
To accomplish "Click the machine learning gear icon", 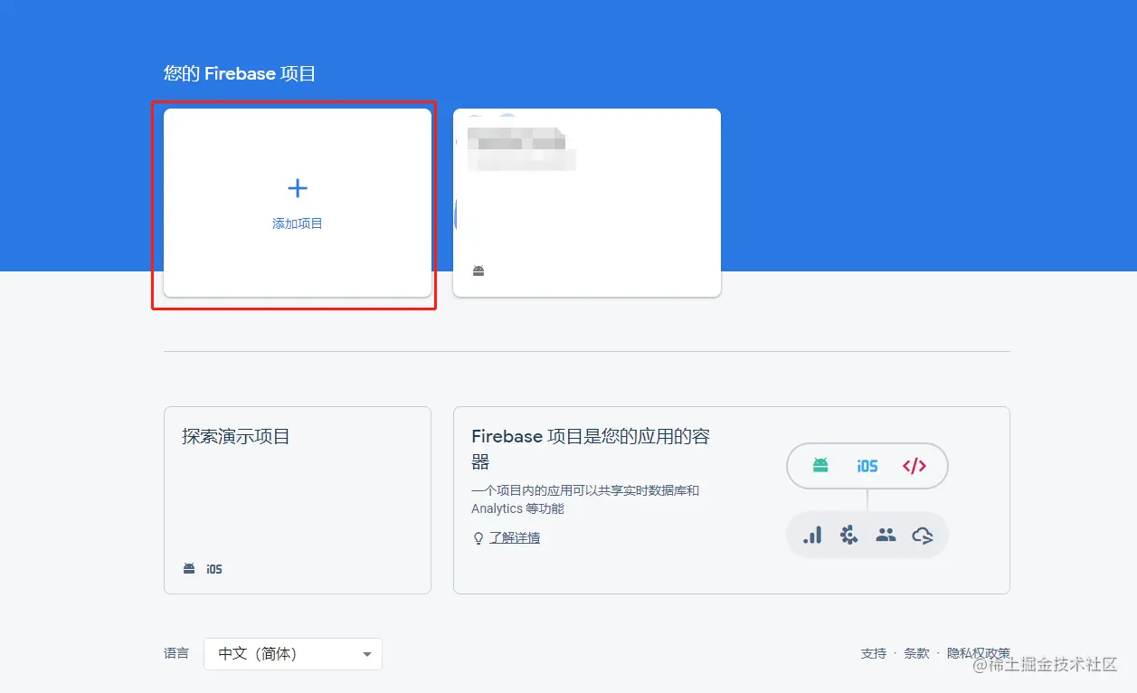I will click(848, 535).
